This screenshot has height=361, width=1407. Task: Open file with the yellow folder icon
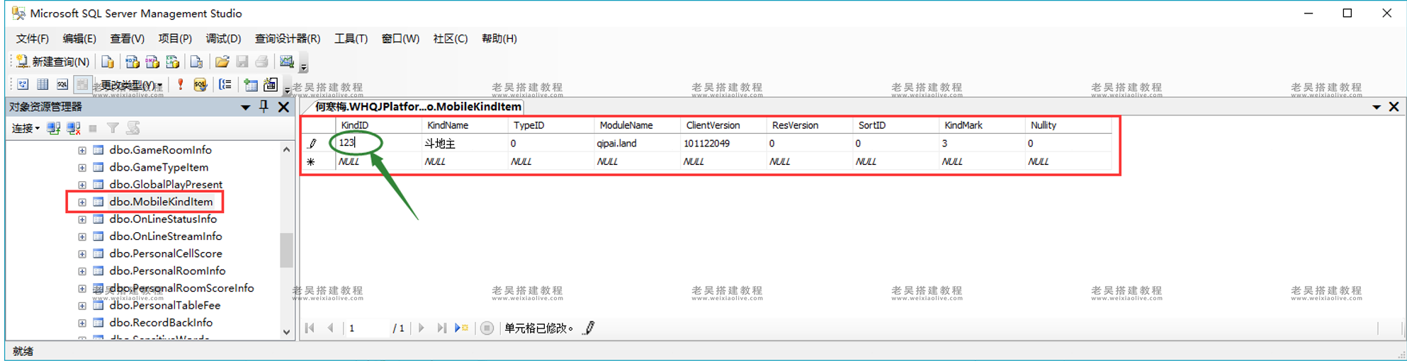[x=222, y=62]
